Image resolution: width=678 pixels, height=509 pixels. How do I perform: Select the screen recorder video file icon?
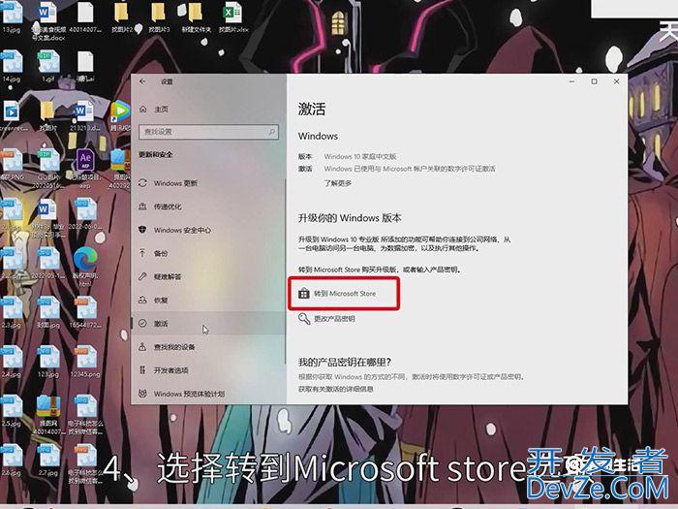click(12, 115)
